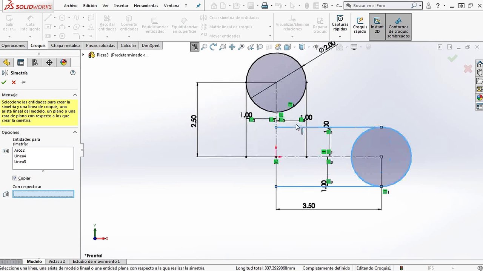Open the Vistas 3D bottom tab
Screen dimensions: 483x271
(x=57, y=262)
